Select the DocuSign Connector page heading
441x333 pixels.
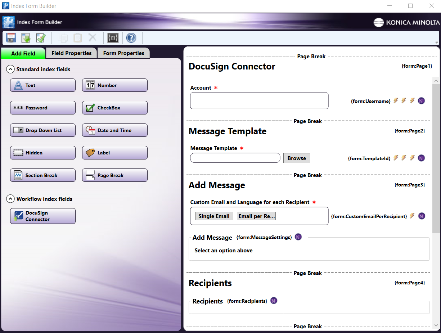[232, 66]
